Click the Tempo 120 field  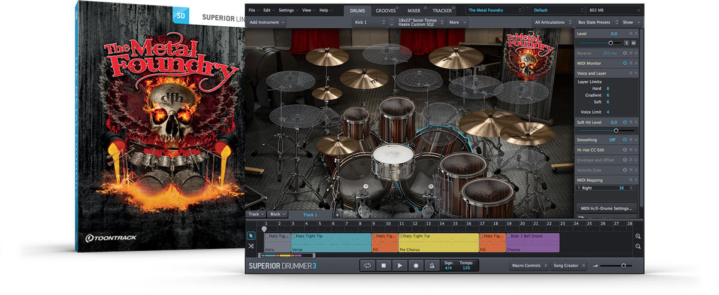tap(466, 266)
